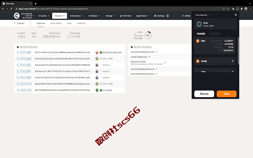This screenshot has height=158, width=253.
Task: Open the Accounts menu
Action: [43, 16]
